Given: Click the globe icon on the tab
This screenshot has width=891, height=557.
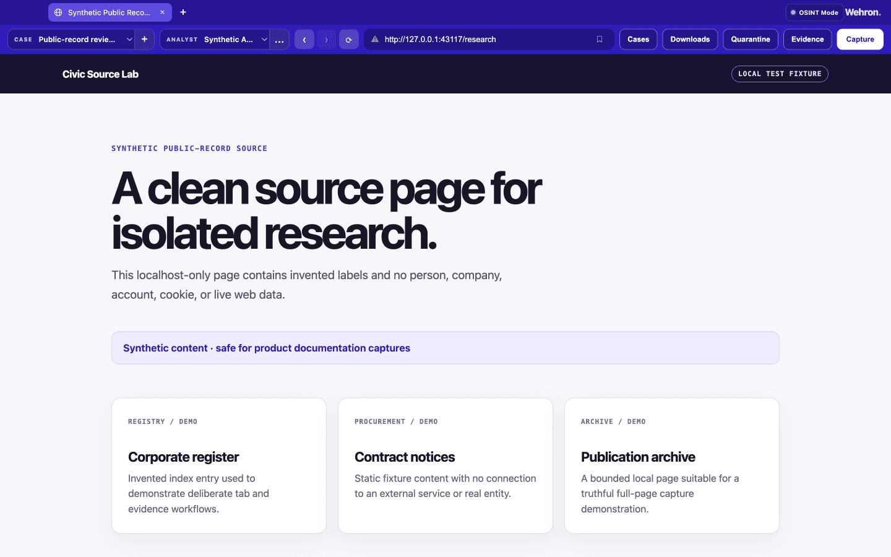Looking at the screenshot, I should 58,12.
